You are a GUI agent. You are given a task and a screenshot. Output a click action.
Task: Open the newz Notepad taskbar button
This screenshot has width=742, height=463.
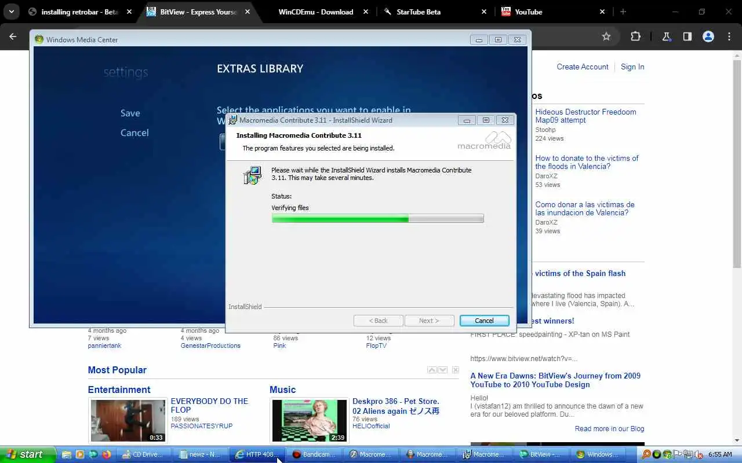pos(201,454)
